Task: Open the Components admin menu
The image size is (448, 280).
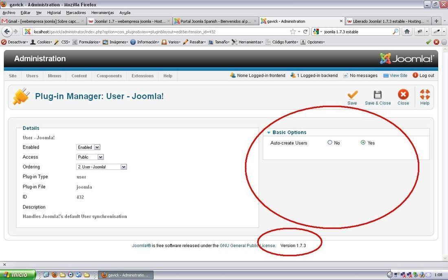Action: (x=109, y=76)
